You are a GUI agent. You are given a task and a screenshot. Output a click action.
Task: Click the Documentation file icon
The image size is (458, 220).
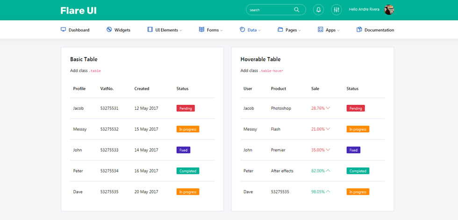pyautogui.click(x=359, y=29)
